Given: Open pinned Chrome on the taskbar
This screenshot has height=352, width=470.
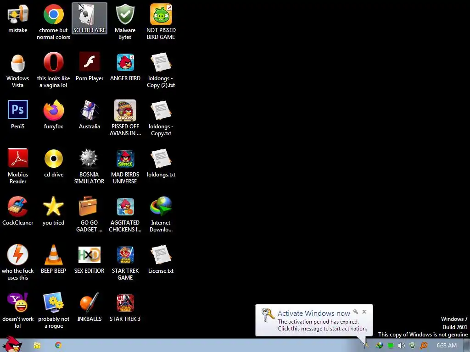Looking at the screenshot, I should click(x=58, y=346).
